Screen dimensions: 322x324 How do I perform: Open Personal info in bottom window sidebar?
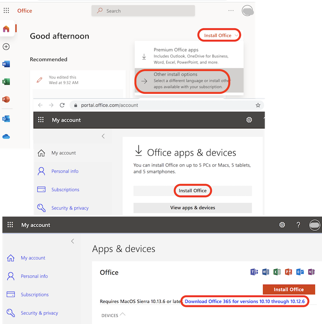click(x=34, y=276)
